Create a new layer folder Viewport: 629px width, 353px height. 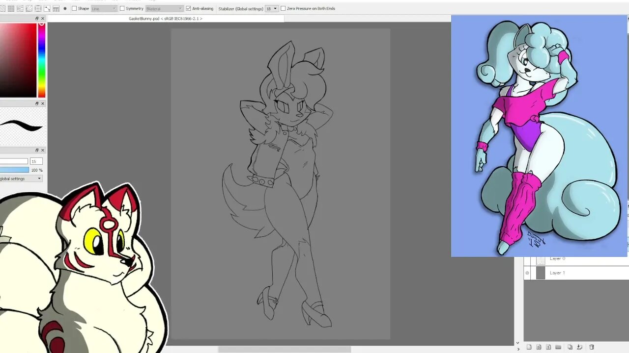tap(558, 347)
